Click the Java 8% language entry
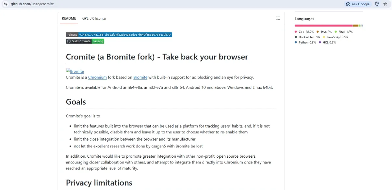The height and width of the screenshot is (190, 392). pyautogui.click(x=324, y=32)
